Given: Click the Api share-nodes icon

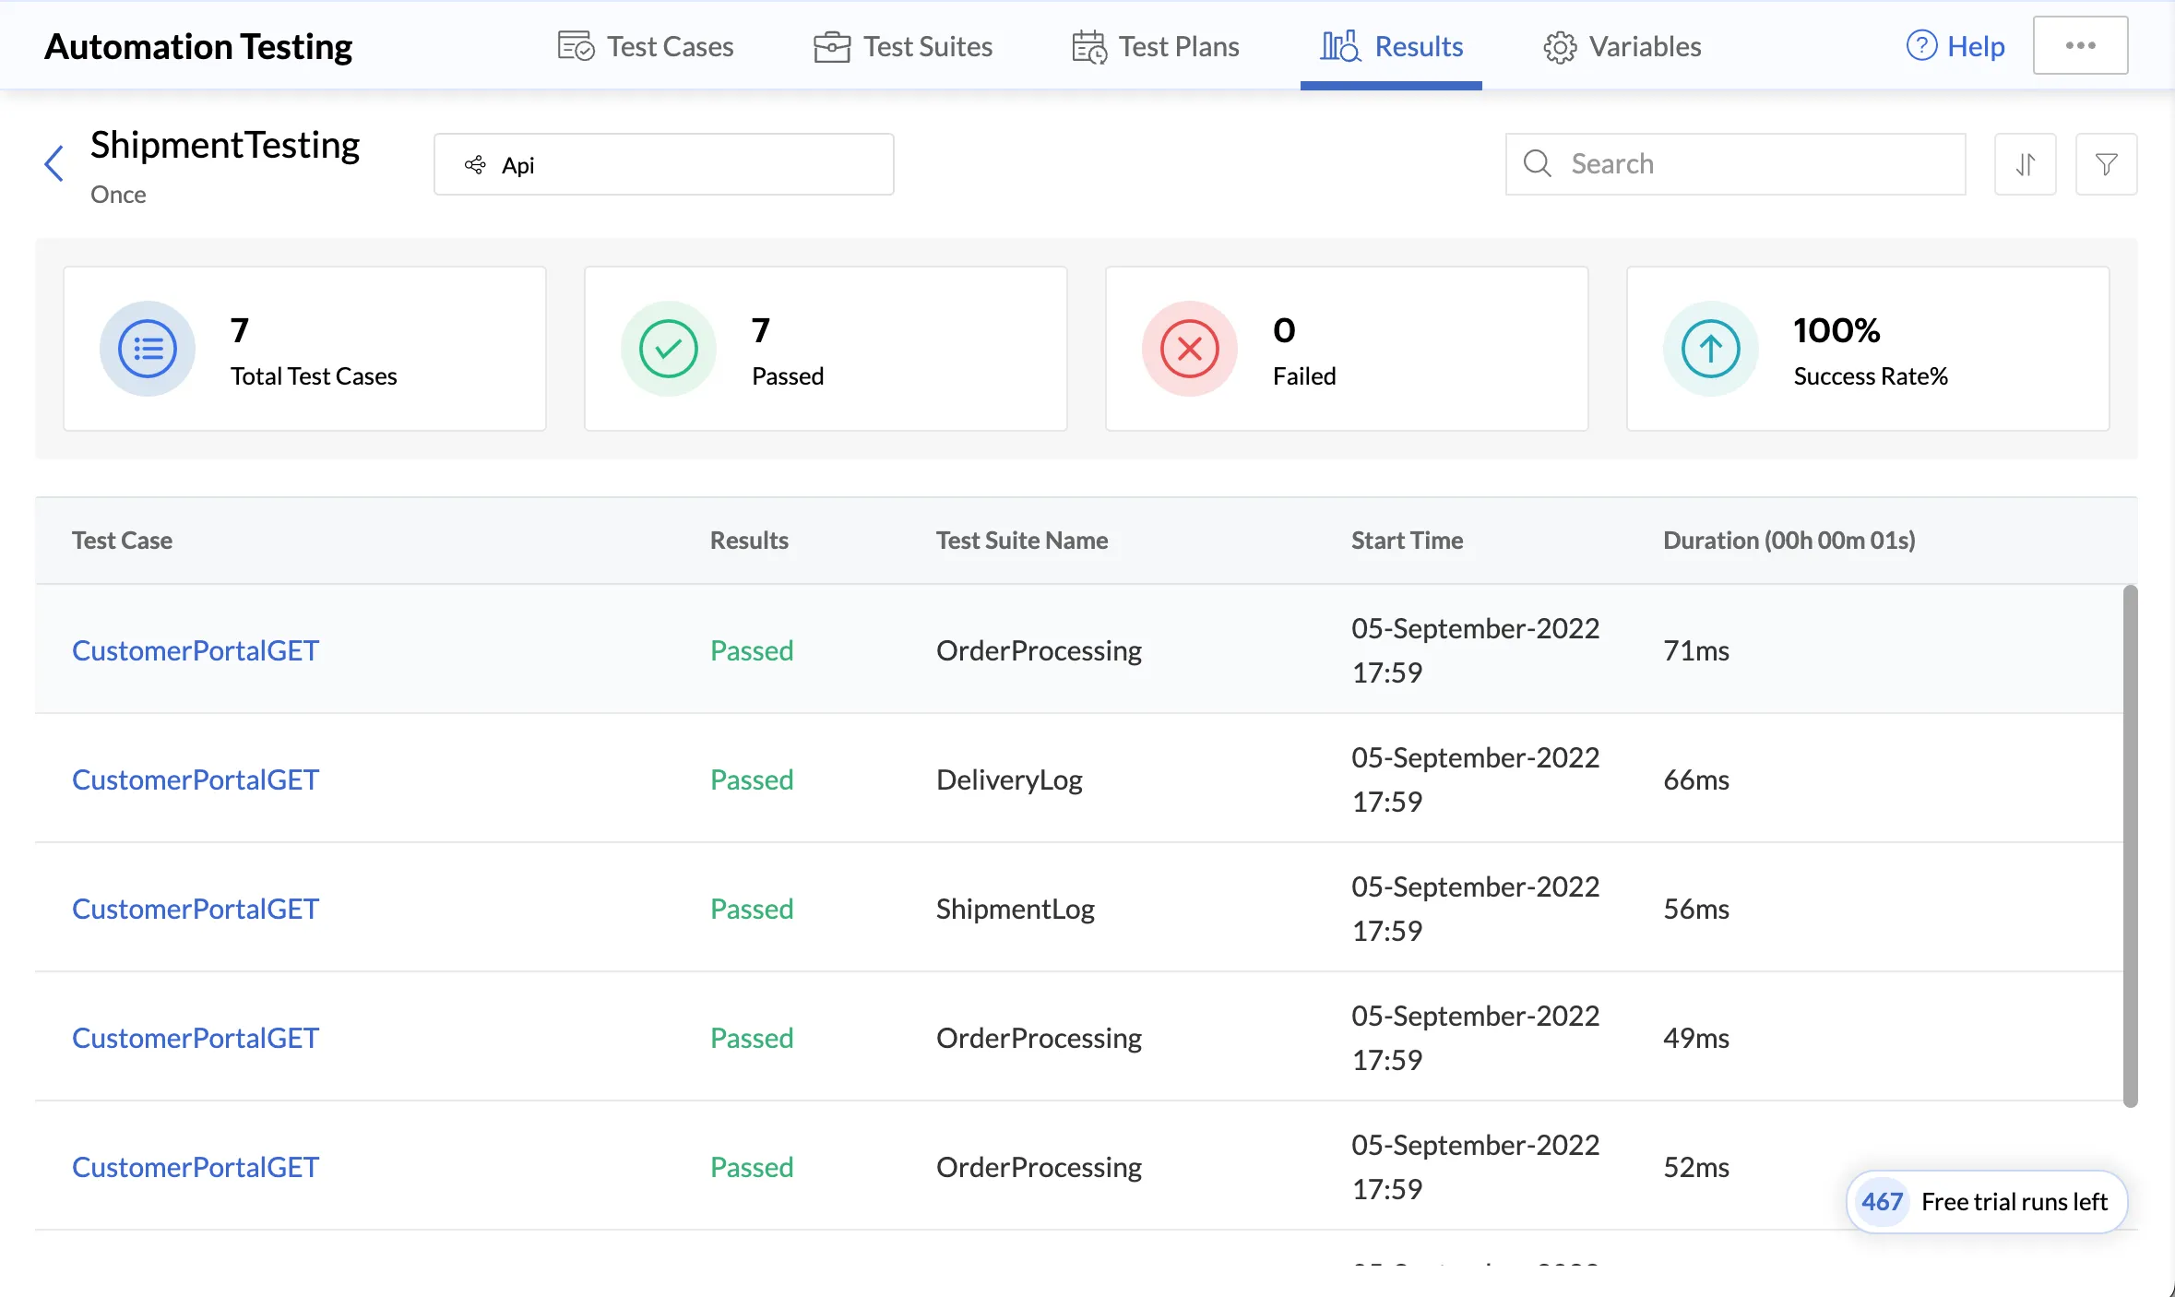Looking at the screenshot, I should pyautogui.click(x=475, y=164).
